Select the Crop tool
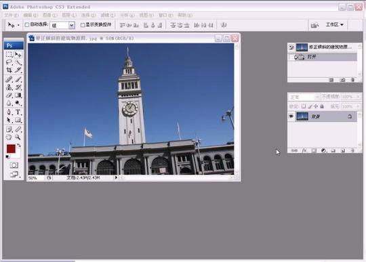Image resolution: width=366 pixels, height=262 pixels. point(9,70)
